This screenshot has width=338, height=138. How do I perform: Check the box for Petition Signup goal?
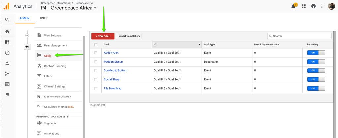click(96, 62)
